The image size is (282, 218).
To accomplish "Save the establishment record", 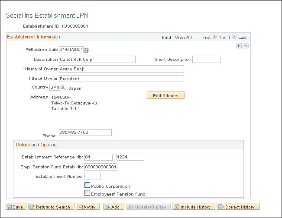I will tap(16, 207).
